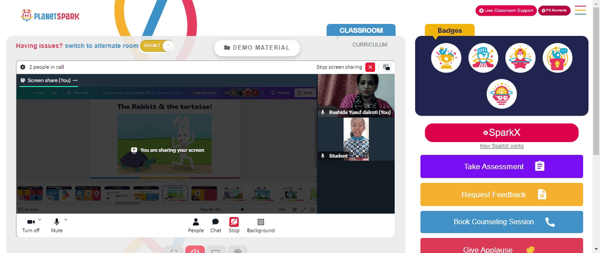
Task: Select the Student video tile
Action: tap(356, 138)
